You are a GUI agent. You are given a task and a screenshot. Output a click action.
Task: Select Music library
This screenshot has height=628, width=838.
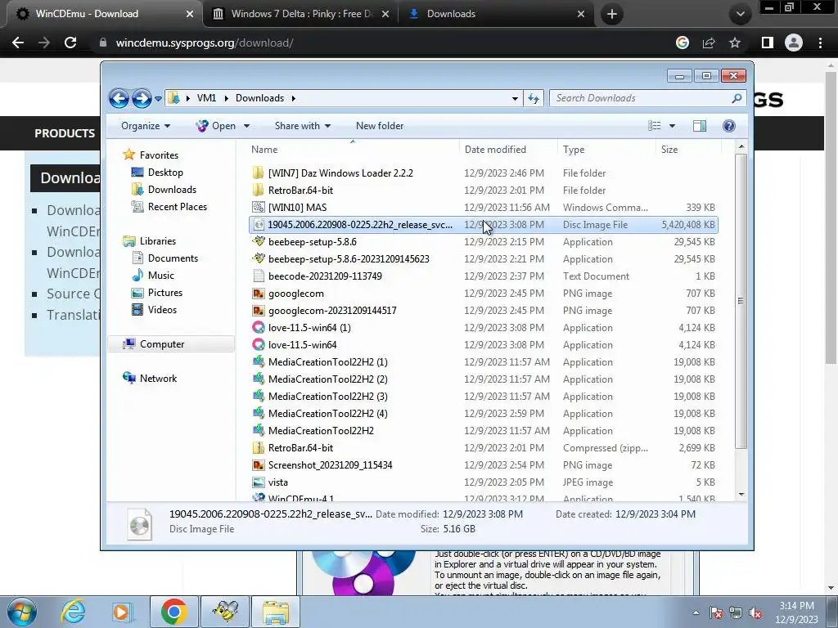(161, 276)
